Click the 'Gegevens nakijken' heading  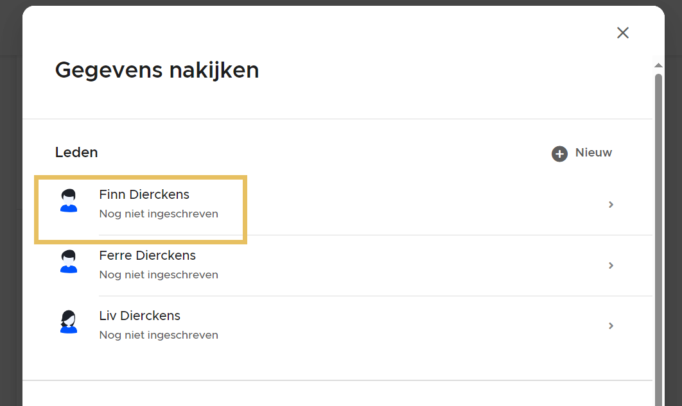point(157,70)
